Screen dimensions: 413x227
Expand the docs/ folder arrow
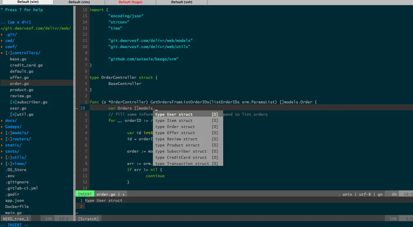click(2, 121)
